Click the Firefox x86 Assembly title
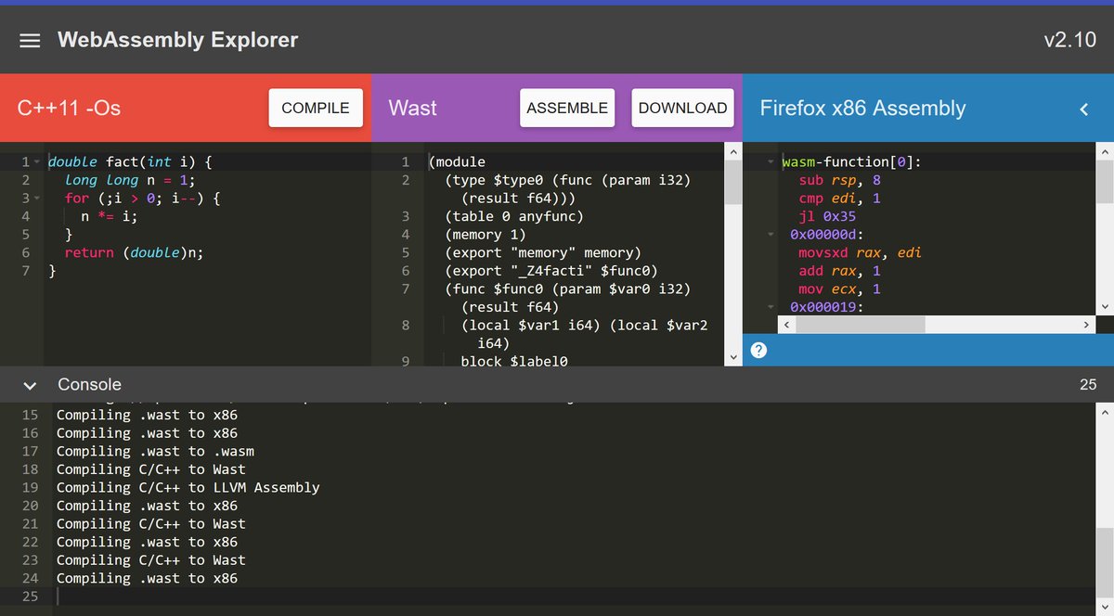The image size is (1114, 616). tap(862, 108)
